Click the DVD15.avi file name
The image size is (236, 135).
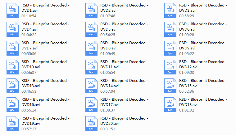point(203,83)
